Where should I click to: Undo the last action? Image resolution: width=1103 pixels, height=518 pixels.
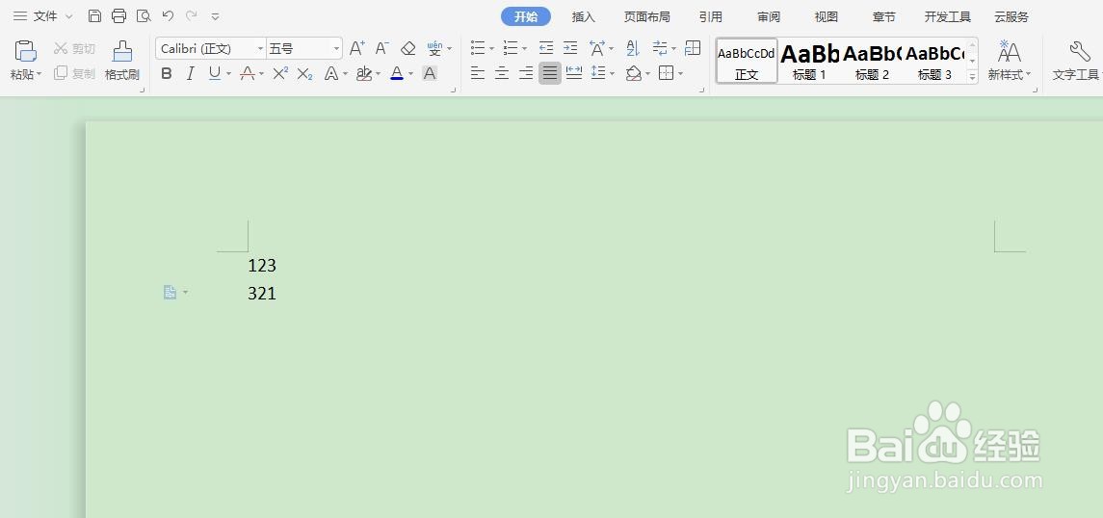pyautogui.click(x=168, y=15)
